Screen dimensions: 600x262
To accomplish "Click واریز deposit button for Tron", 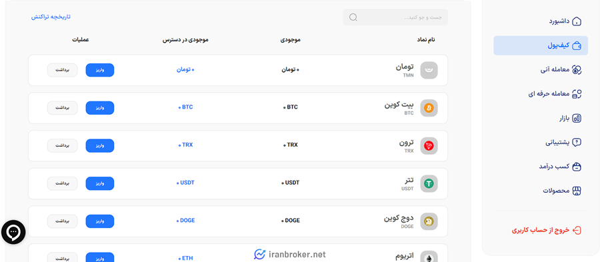I will point(100,146).
